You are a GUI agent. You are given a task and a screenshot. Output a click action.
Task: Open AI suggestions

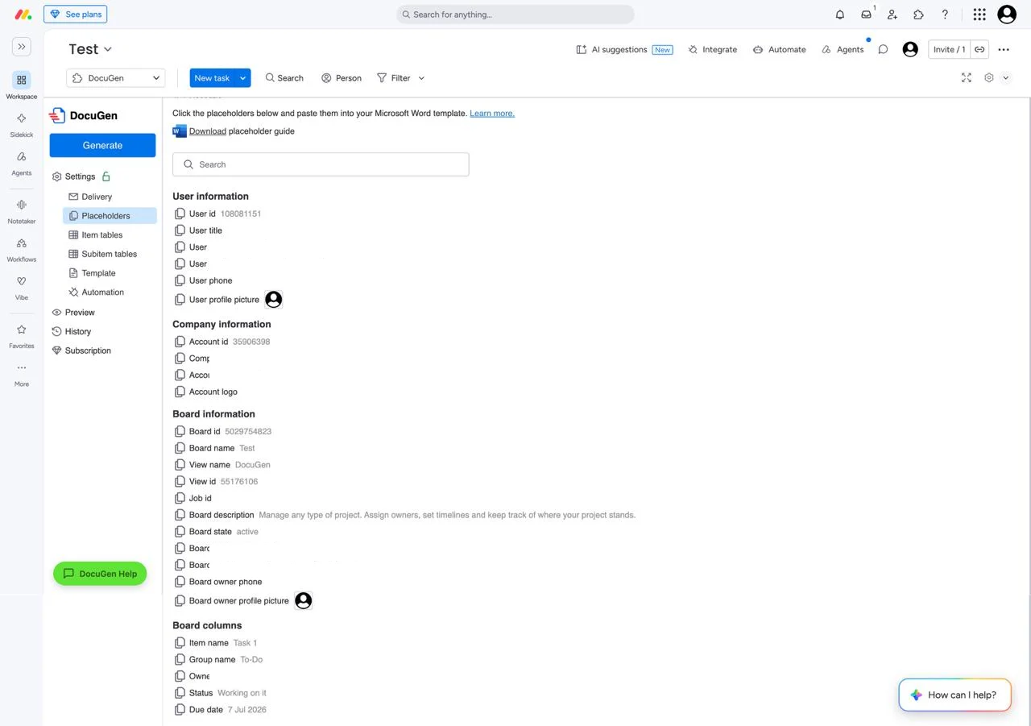coord(624,49)
